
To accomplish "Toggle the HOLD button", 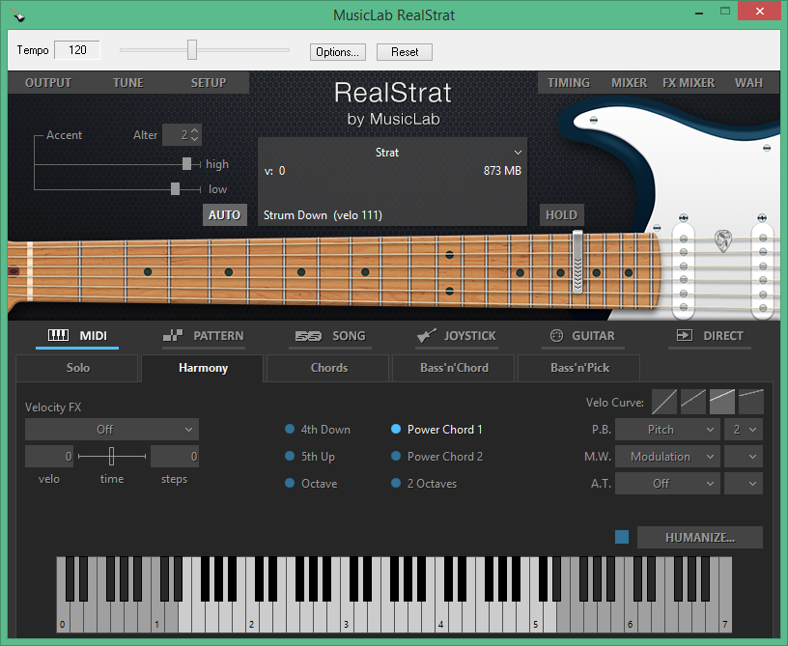I will tap(561, 215).
